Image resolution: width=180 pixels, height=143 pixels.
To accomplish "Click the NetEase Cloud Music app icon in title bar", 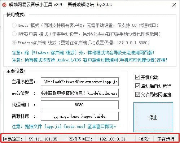I will tap(4, 5).
